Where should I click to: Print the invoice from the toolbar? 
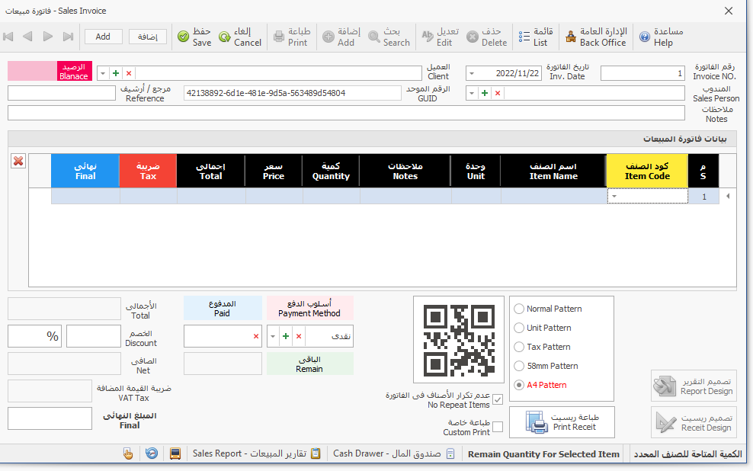click(x=292, y=37)
